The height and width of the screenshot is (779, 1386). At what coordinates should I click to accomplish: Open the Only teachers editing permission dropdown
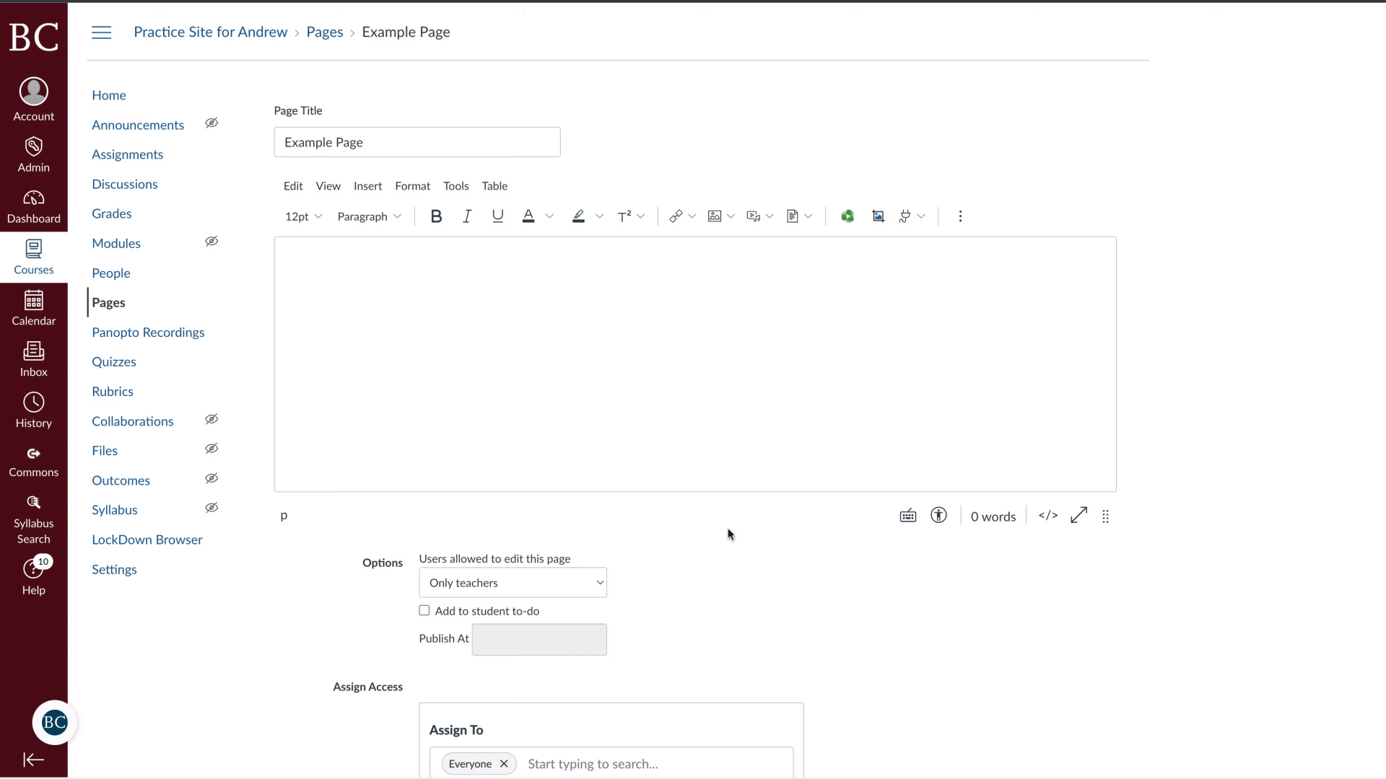(x=513, y=582)
